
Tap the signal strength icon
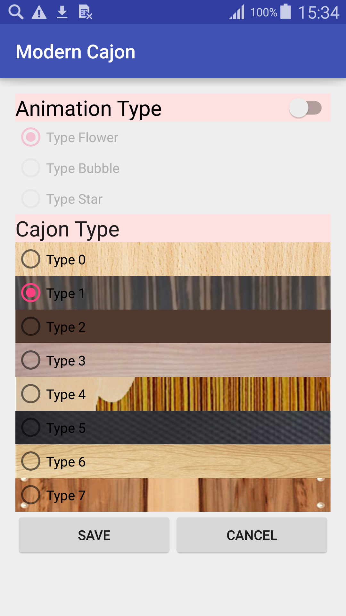[x=237, y=12]
